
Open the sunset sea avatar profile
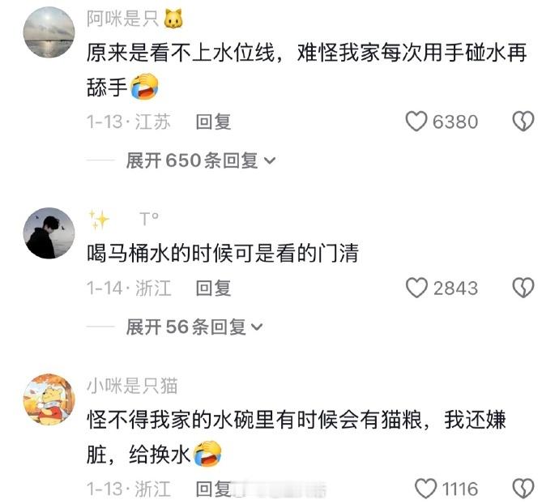(x=49, y=32)
